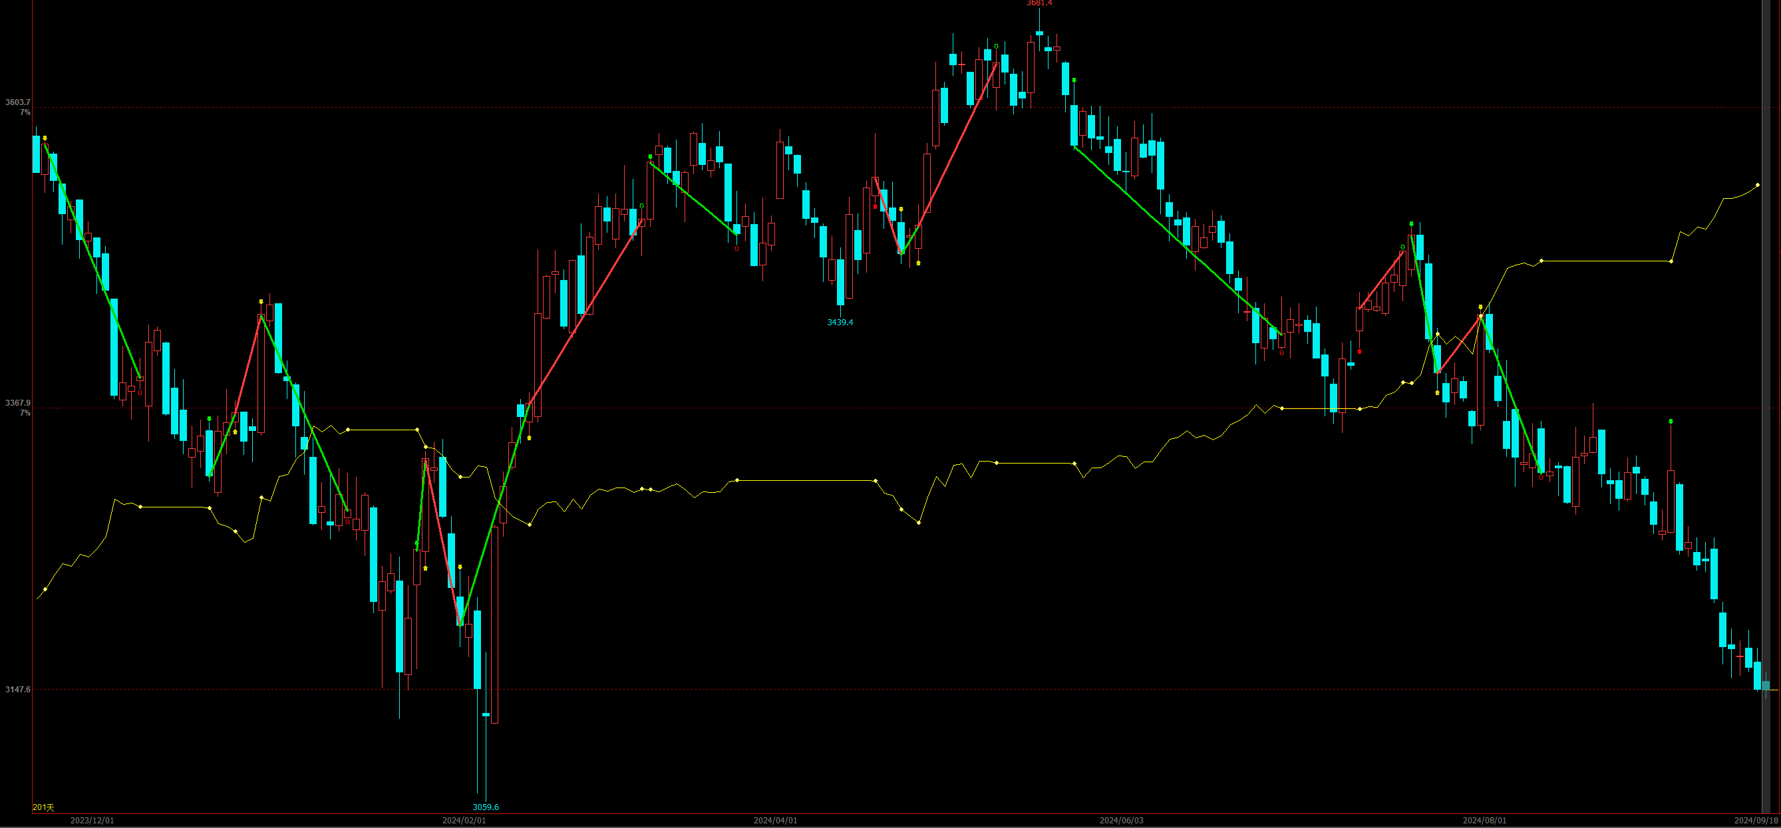This screenshot has width=1781, height=828.
Task: Click the 2024/04/01 date label
Action: point(775,821)
